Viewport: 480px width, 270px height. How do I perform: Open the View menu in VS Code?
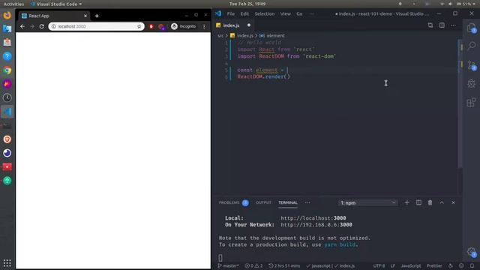point(285,13)
